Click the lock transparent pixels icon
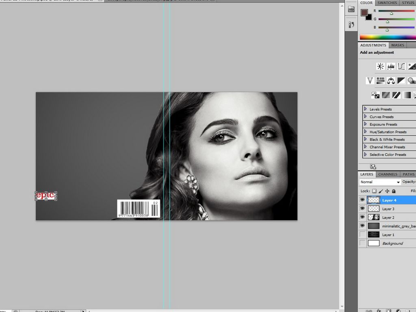Screen dimensions: 416x312 (374, 191)
